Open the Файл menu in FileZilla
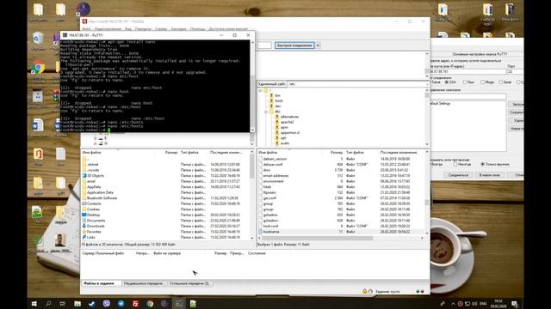Viewport: 551px width, 309px height. 86,29
